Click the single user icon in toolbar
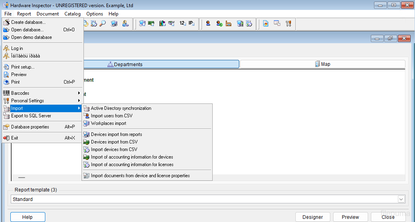The width and height of the screenshot is (415, 222). pyautogui.click(x=208, y=23)
